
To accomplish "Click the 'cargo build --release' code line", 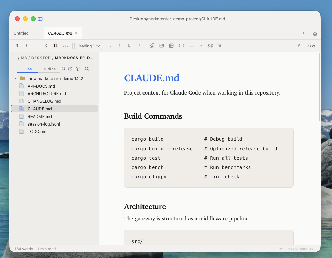I will click(162, 149).
